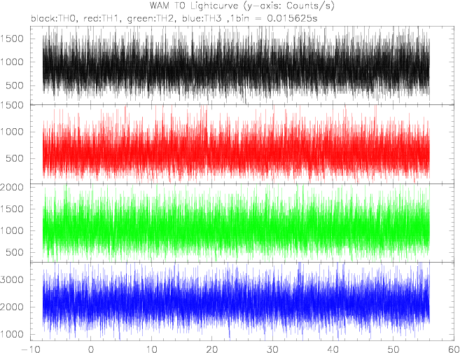This screenshot has height=353, width=460.
Task: Click the legend text "green:TH2"
Action: (x=152, y=18)
